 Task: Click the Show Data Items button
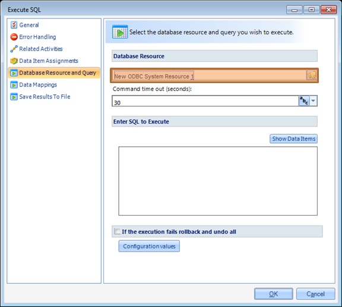pyautogui.click(x=293, y=139)
